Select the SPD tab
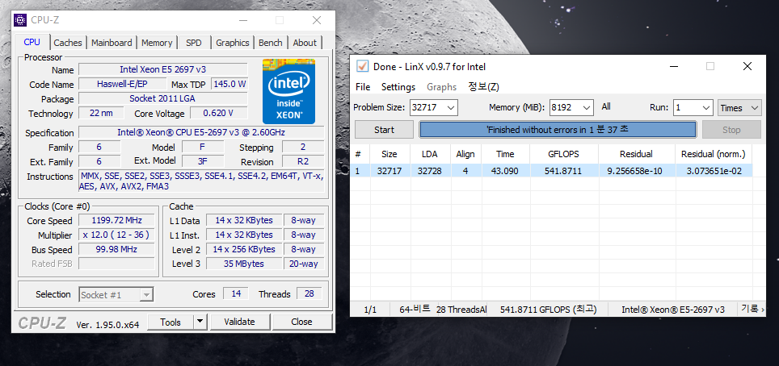The width and height of the screenshot is (779, 366). pos(194,43)
